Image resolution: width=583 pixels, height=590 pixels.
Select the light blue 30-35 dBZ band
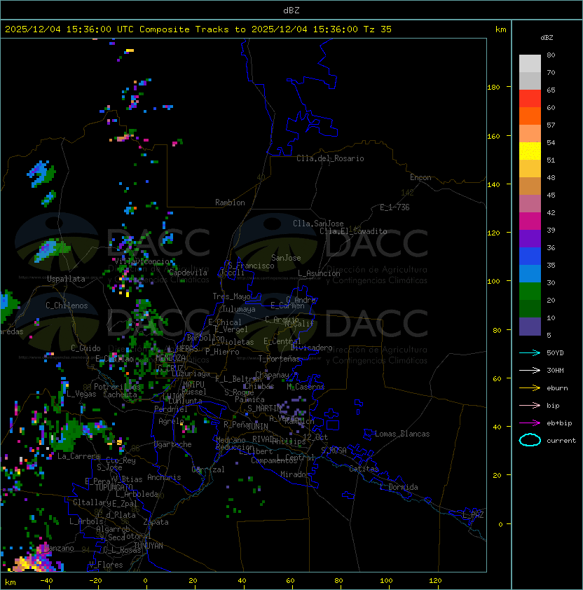click(530, 273)
